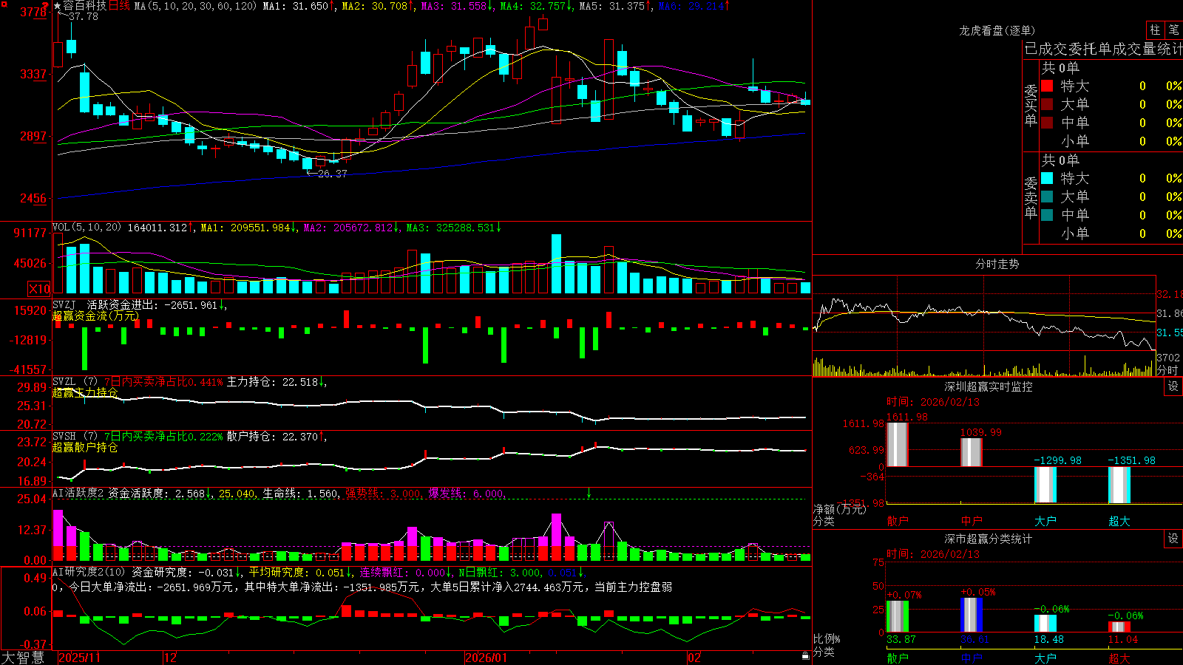The height and width of the screenshot is (665, 1183).
Task: Click the 深圳超赢实时监控 panel title
Action: 989,386
